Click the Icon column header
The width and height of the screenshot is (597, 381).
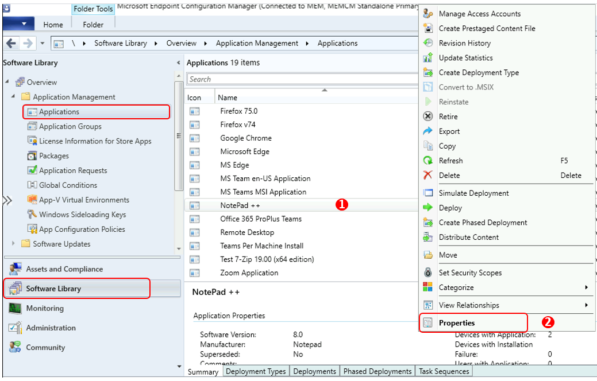tap(200, 98)
